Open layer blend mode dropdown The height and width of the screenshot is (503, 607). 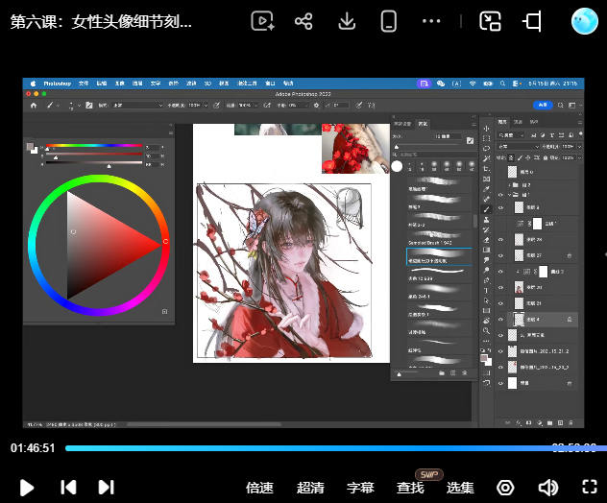pyautogui.click(x=519, y=147)
